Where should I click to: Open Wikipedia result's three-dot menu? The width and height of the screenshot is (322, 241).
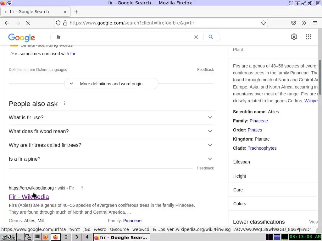pos(82,188)
